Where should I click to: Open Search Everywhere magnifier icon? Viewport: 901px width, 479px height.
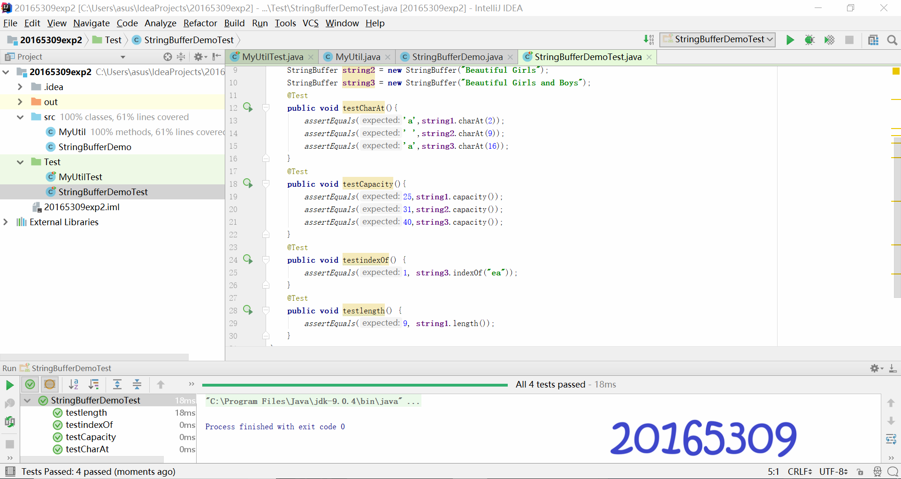[x=892, y=40]
